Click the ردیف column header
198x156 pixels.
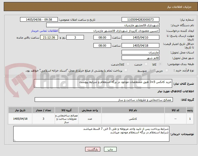[x=190, y=110]
